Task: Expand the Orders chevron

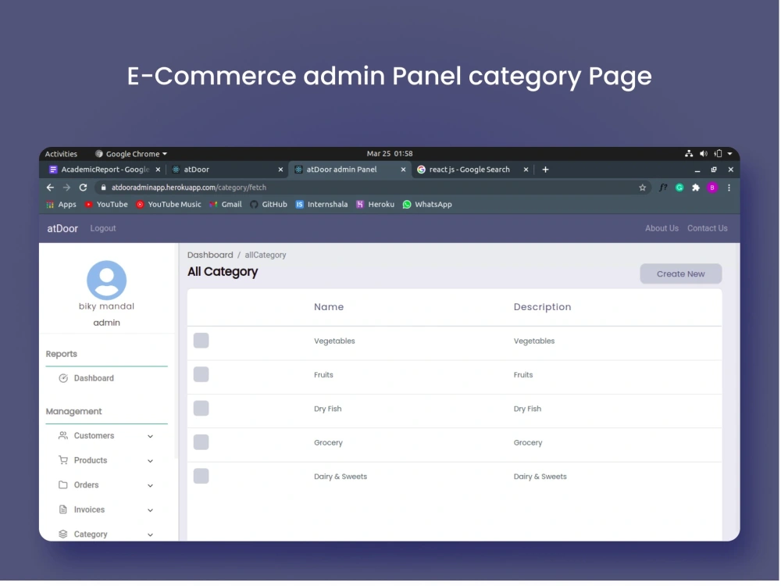Action: (151, 486)
